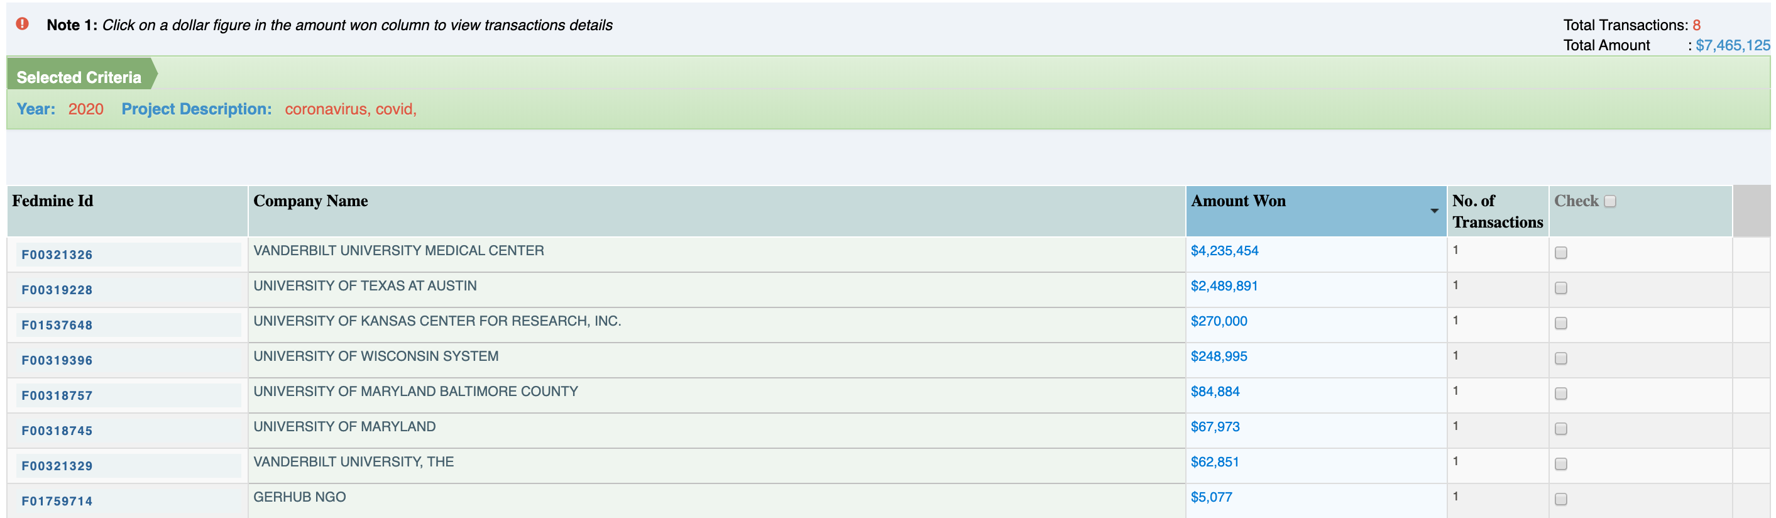The image size is (1776, 518).
Task: Sort by the Company Name column header
Action: [310, 201]
